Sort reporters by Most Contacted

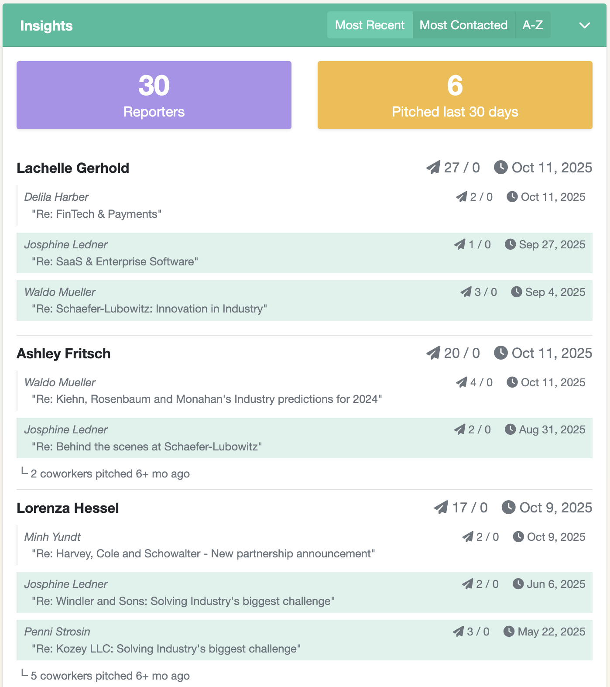pos(463,25)
